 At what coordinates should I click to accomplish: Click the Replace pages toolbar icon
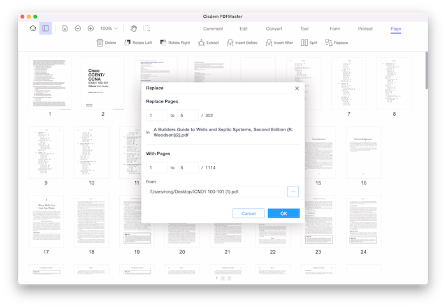[329, 43]
